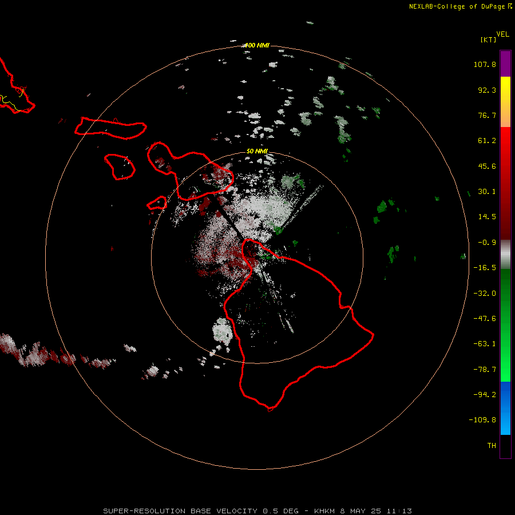Select the 61.2 scale value
Image resolution: width=515 pixels, height=515 pixels.
pos(487,141)
